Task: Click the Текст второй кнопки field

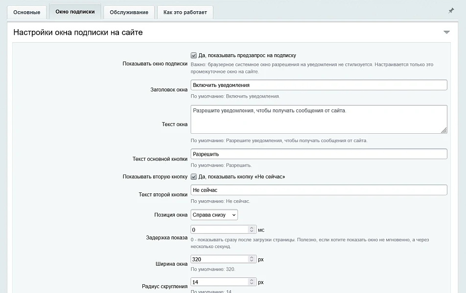Action: [319, 190]
